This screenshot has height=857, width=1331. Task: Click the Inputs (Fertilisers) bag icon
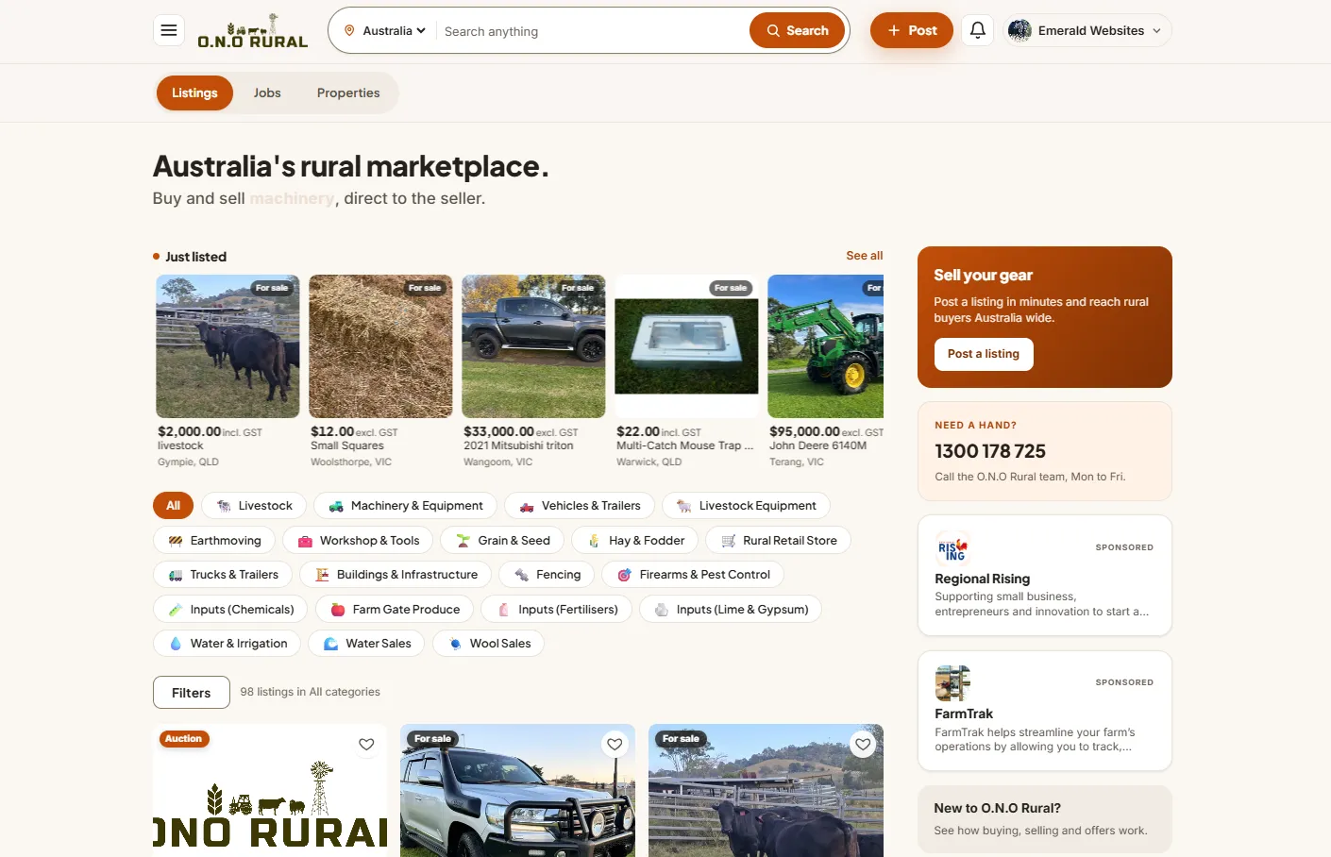(x=503, y=610)
